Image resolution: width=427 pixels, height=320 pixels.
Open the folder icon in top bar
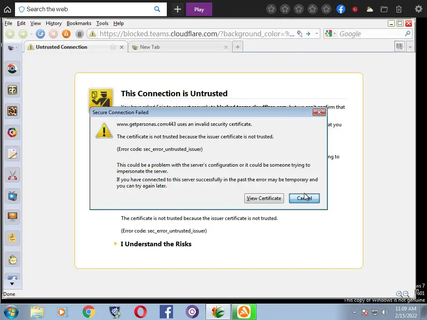click(384, 9)
